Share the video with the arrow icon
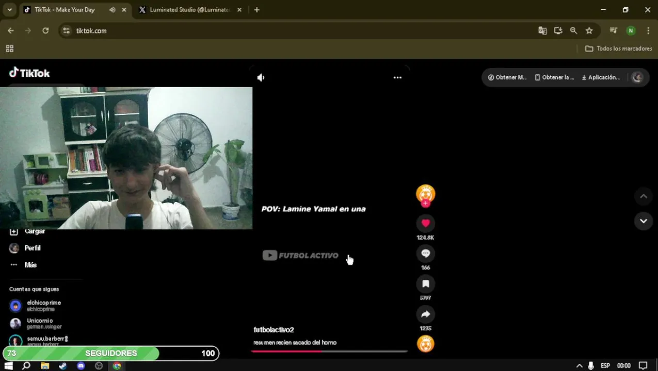Image resolution: width=658 pixels, height=371 pixels. [x=425, y=314]
